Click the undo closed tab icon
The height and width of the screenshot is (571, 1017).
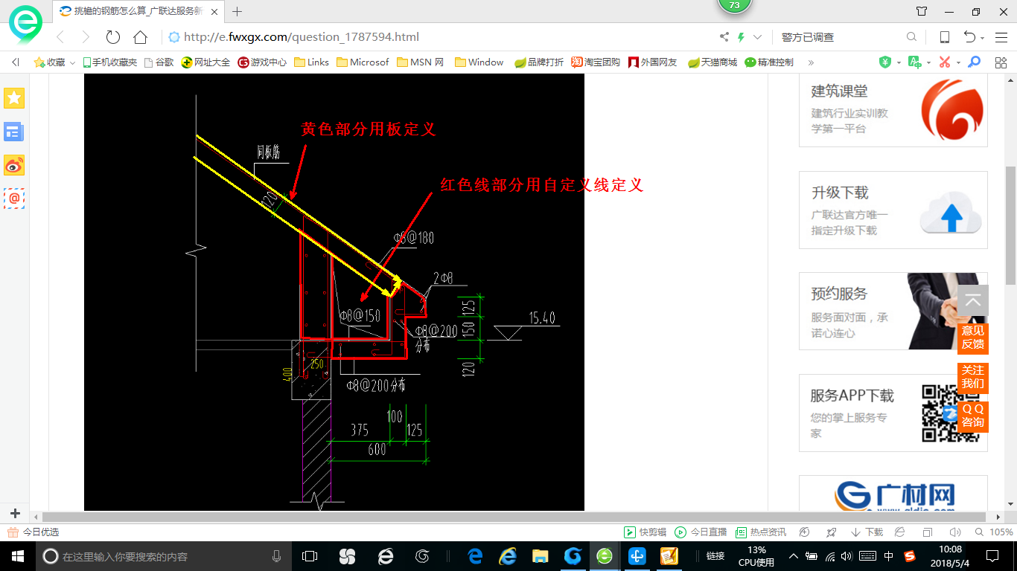(969, 37)
